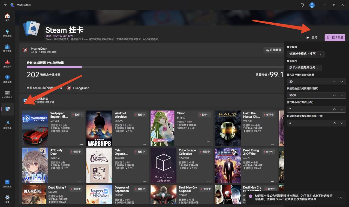This screenshot has height=207, width=349.
Task: Open 本地令牌 in the sidebar
Action: click(7, 79)
